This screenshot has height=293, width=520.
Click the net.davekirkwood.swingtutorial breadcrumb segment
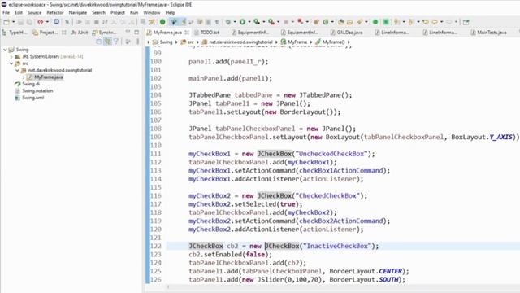tap(237, 42)
